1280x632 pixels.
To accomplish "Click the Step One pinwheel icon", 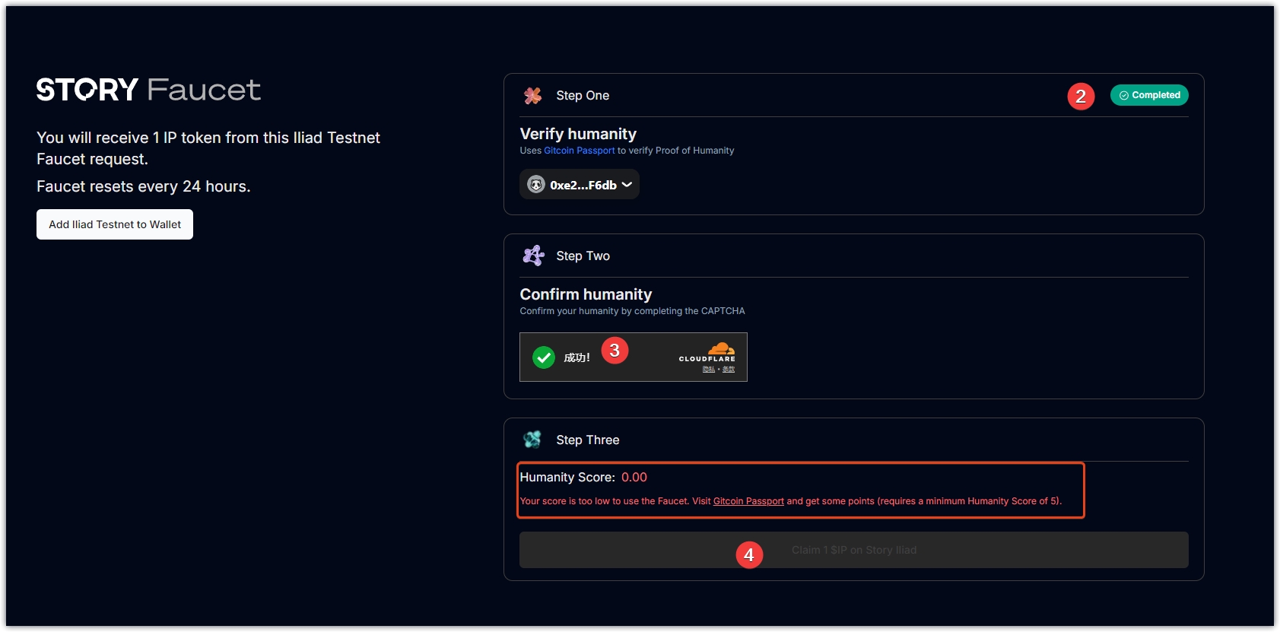I will [x=532, y=96].
